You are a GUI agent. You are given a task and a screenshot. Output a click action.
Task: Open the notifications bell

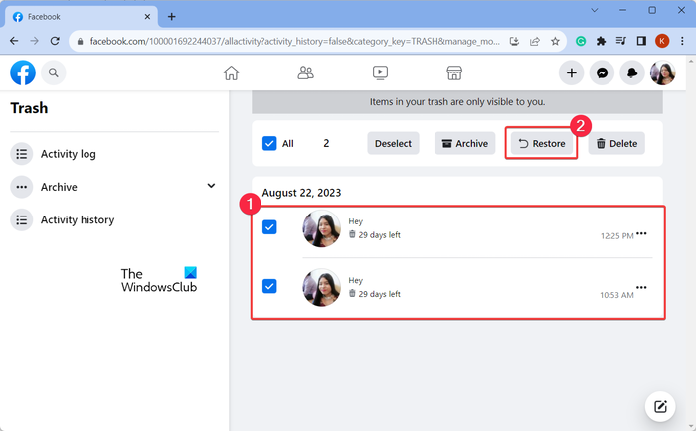coord(632,72)
